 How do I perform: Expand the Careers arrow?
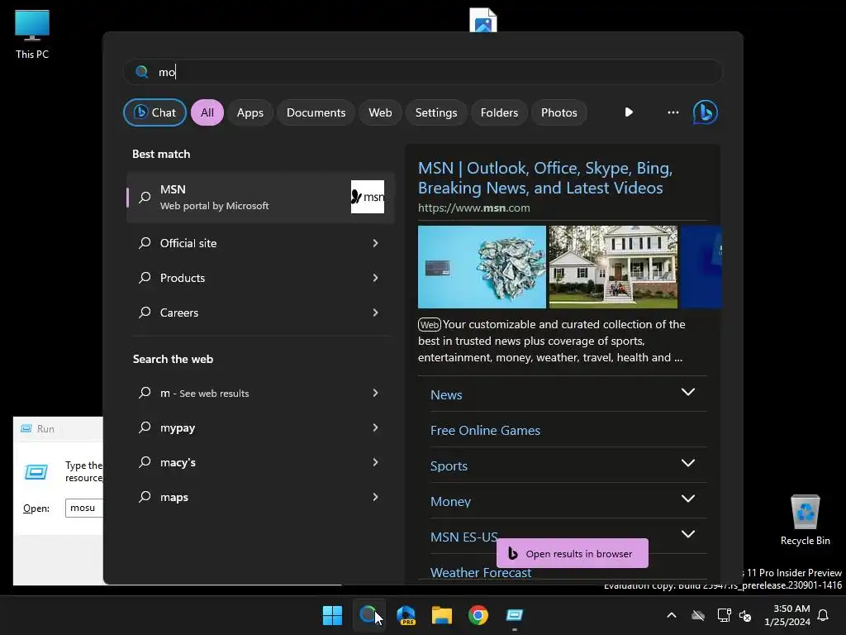coord(376,312)
